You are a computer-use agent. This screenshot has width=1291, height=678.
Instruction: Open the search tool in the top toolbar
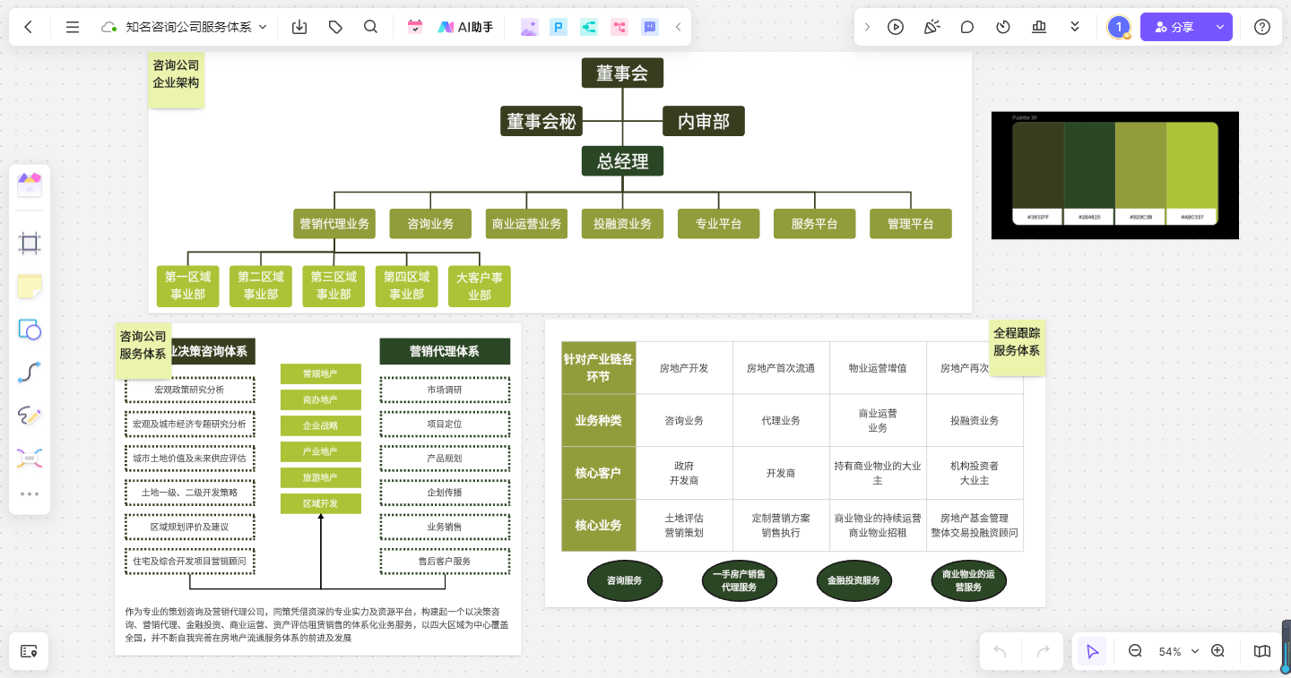click(370, 27)
